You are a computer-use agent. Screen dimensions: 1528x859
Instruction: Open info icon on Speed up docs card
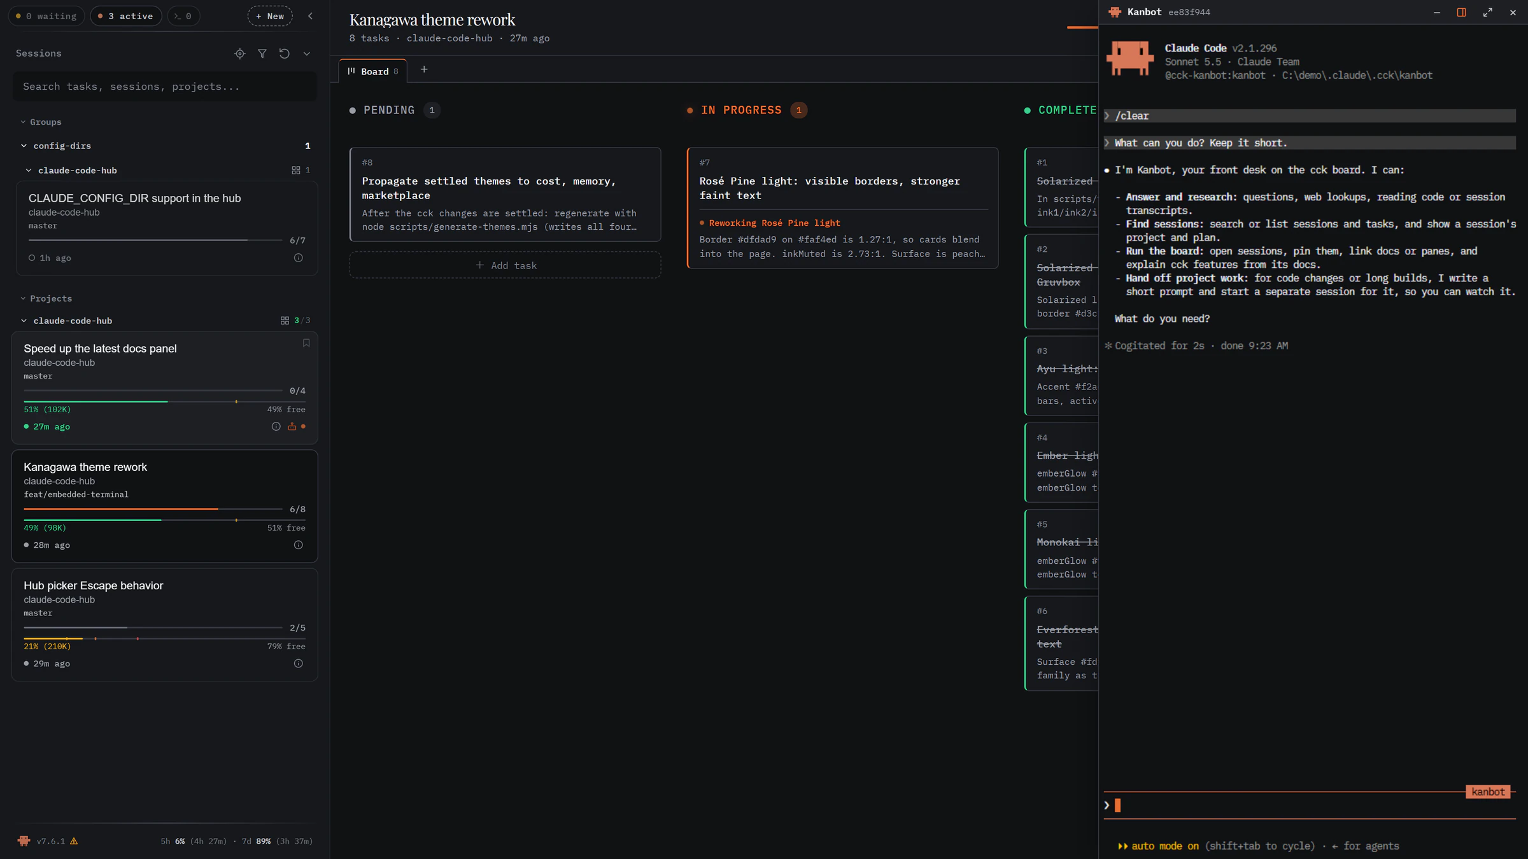coord(276,426)
